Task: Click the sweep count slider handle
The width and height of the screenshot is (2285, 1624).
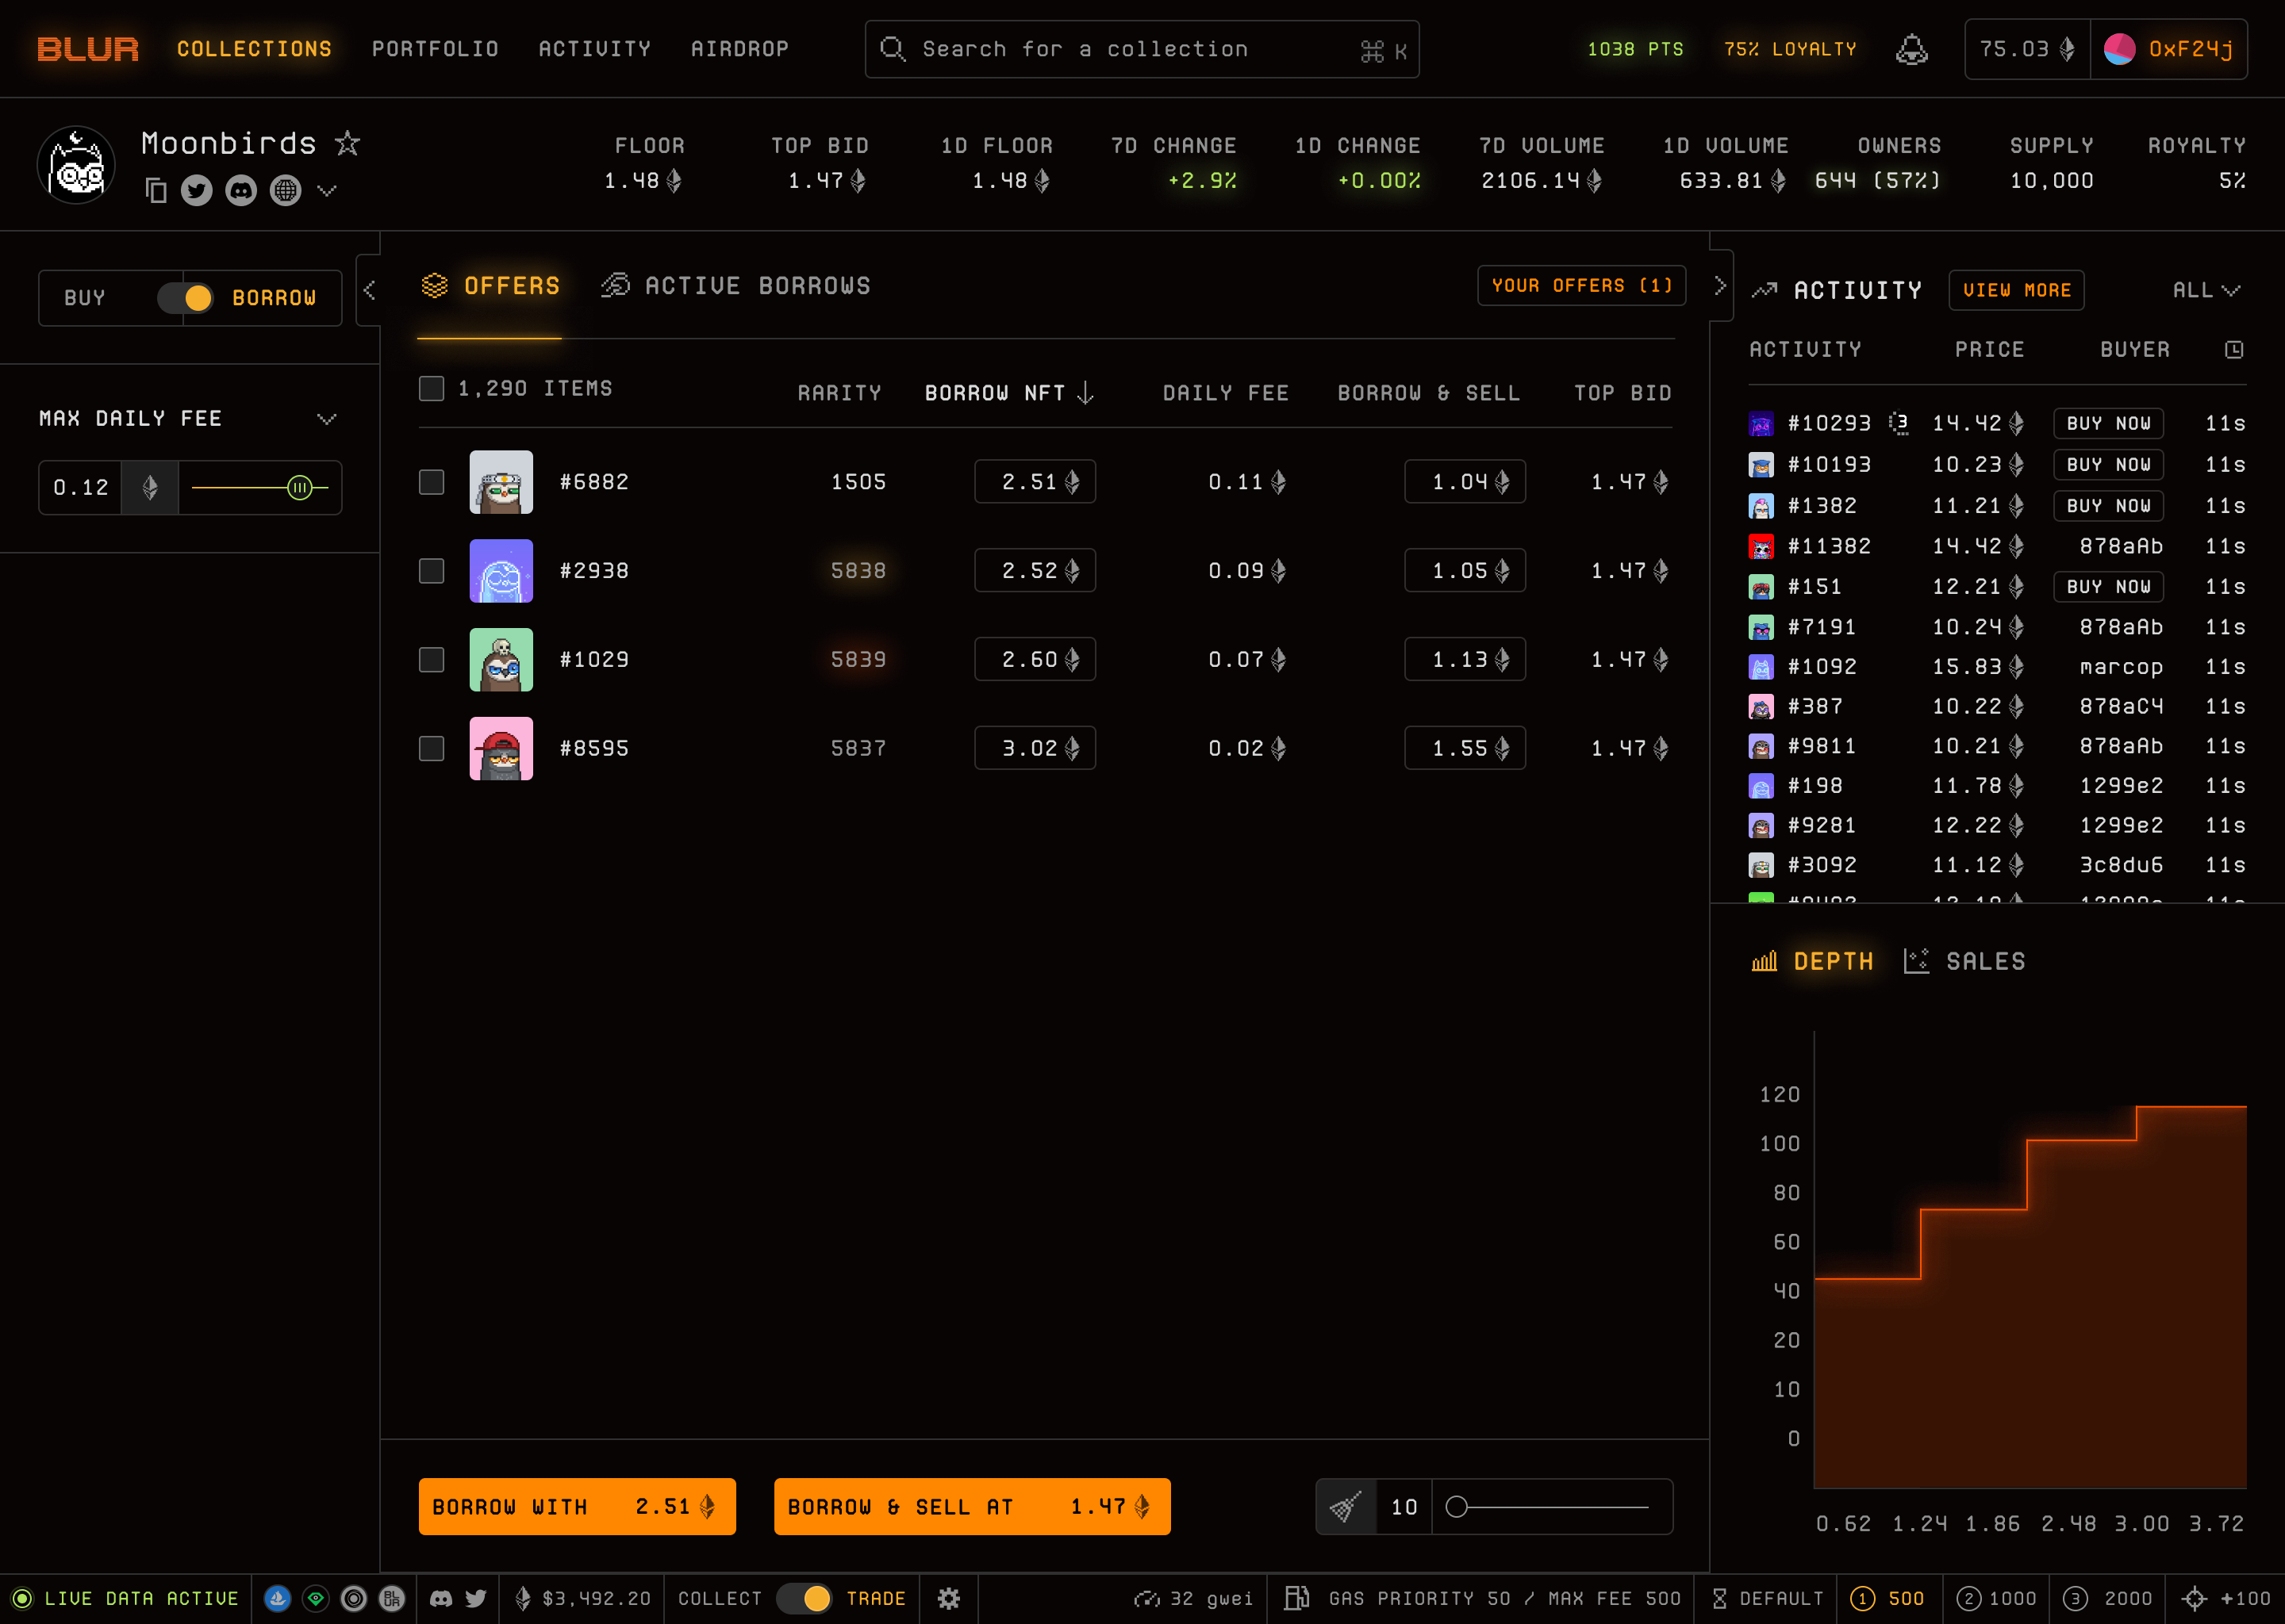Action: pos(1457,1506)
